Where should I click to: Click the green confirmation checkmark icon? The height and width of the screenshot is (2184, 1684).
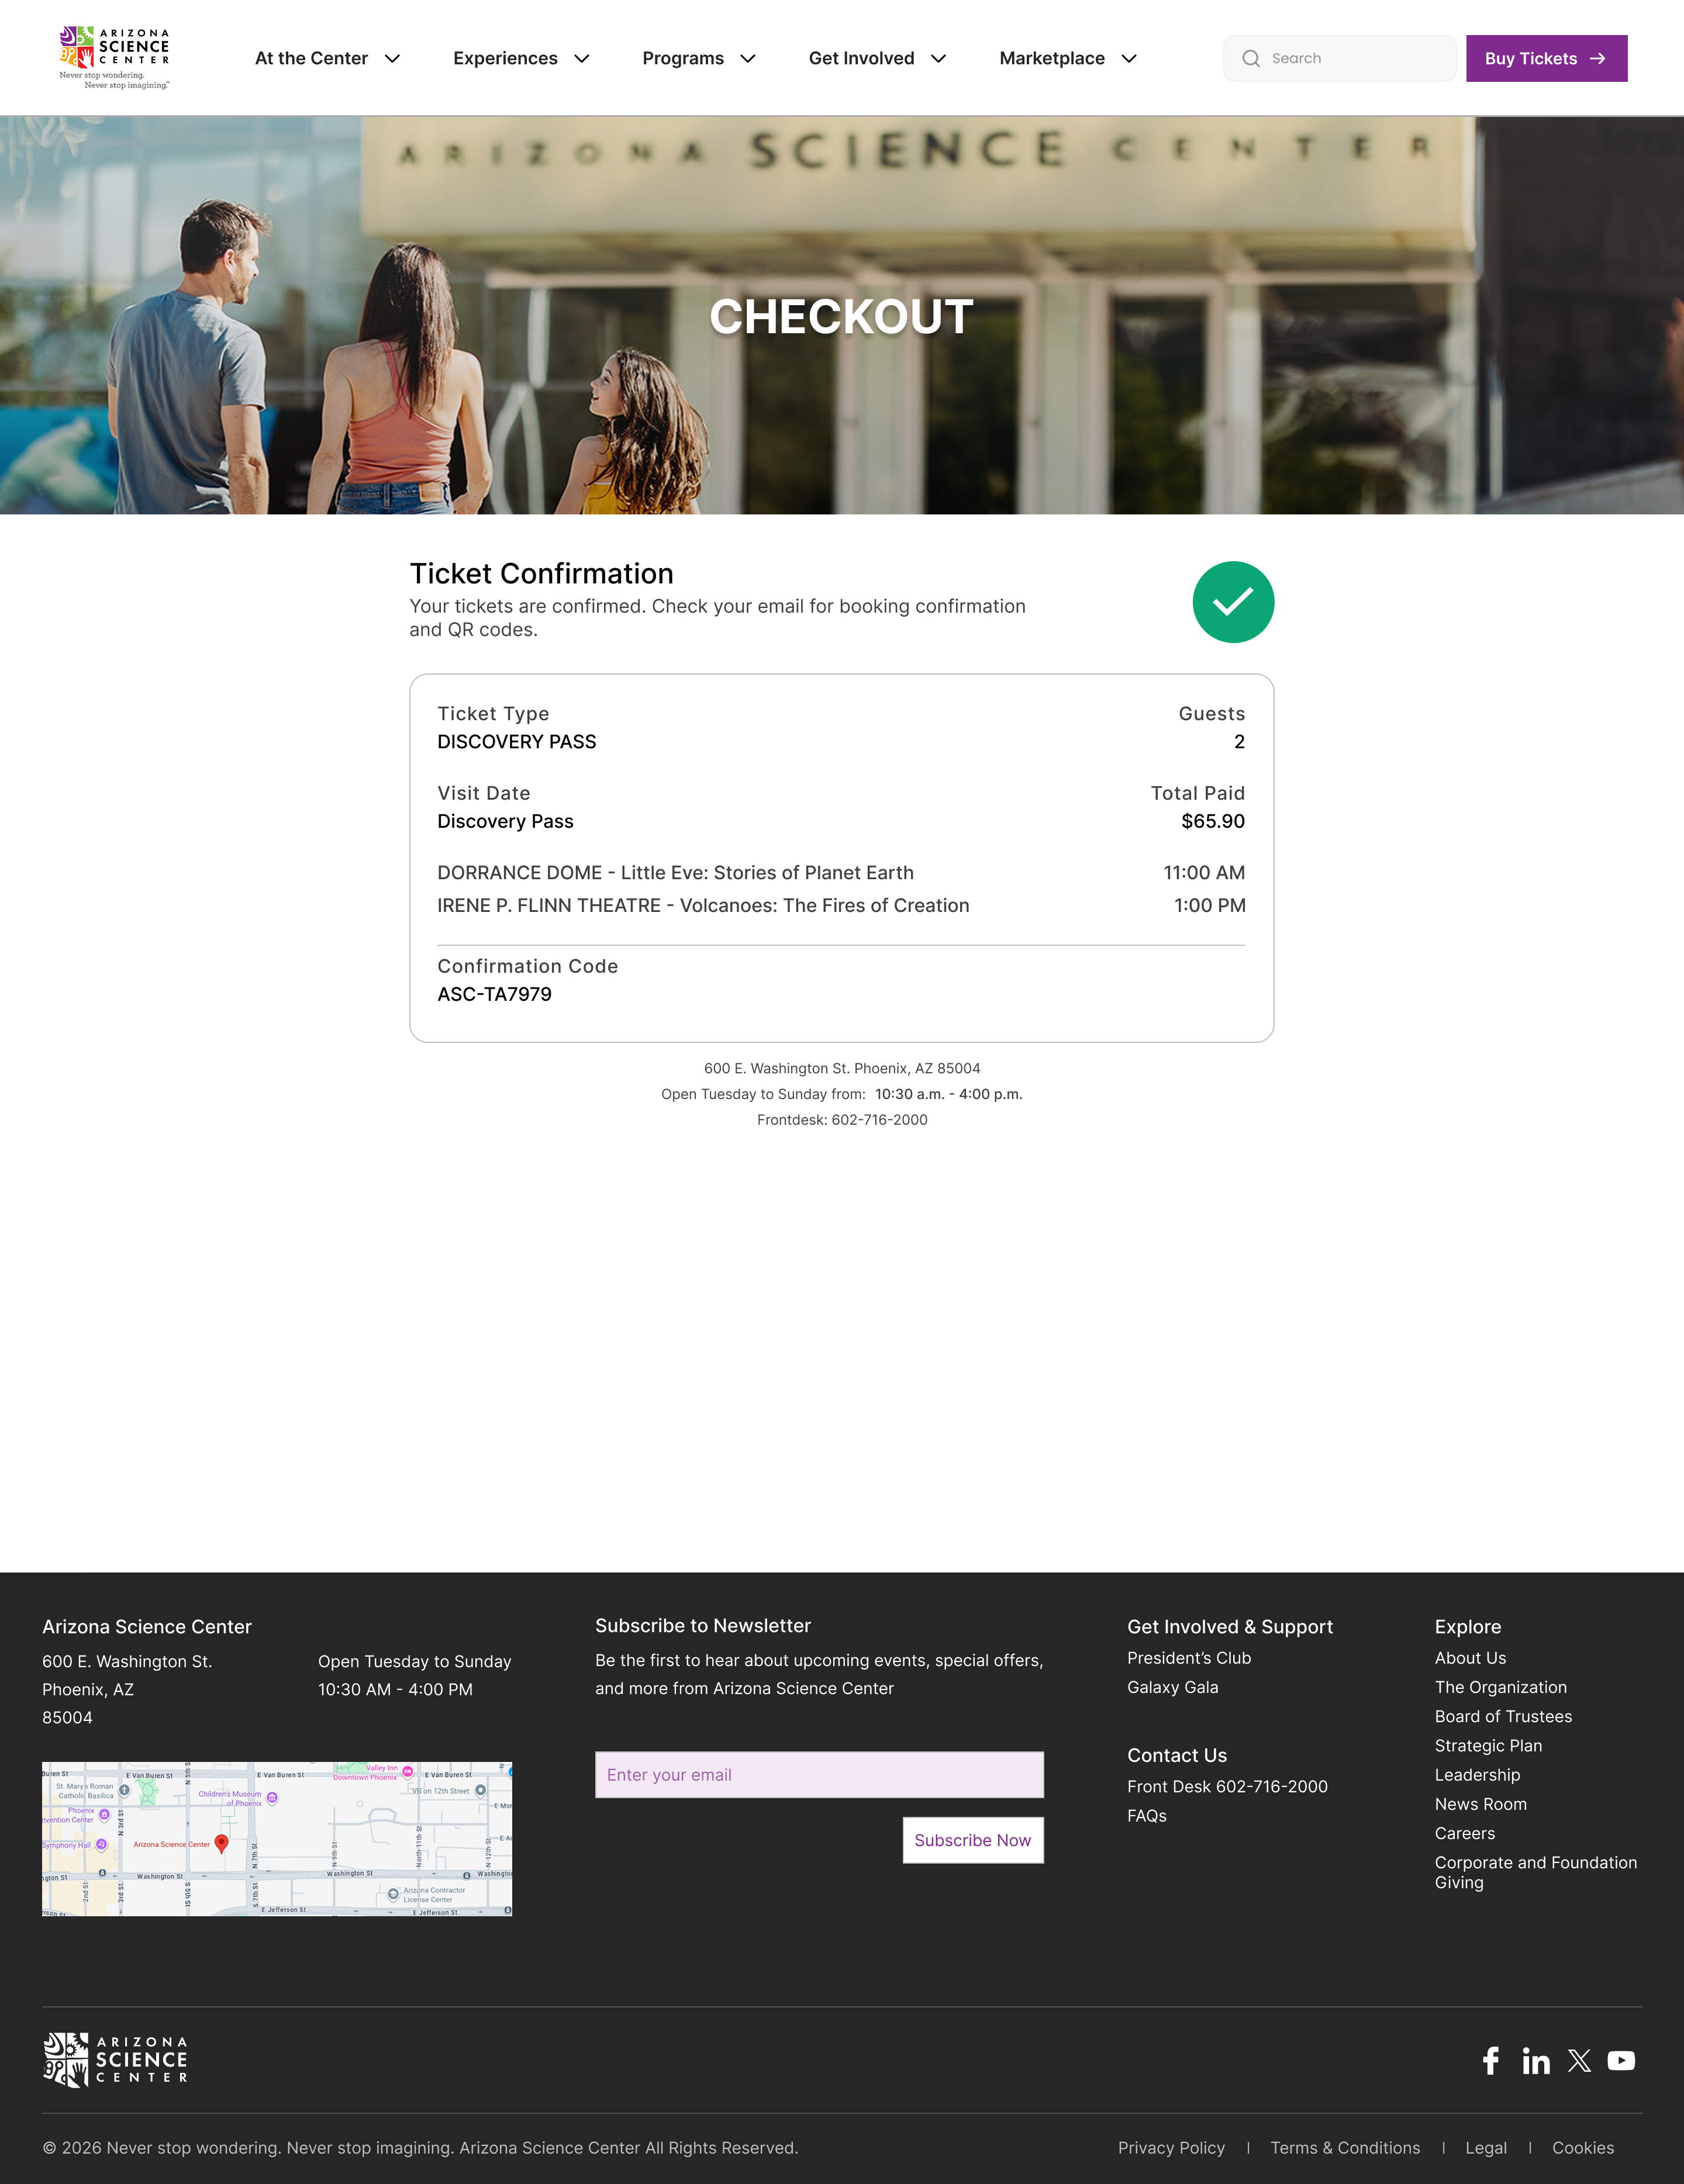(x=1233, y=602)
